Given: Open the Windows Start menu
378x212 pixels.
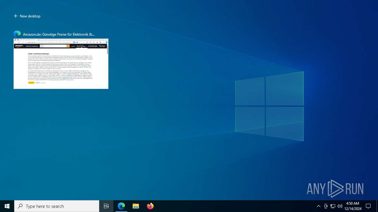Looking at the screenshot, I should (7, 206).
